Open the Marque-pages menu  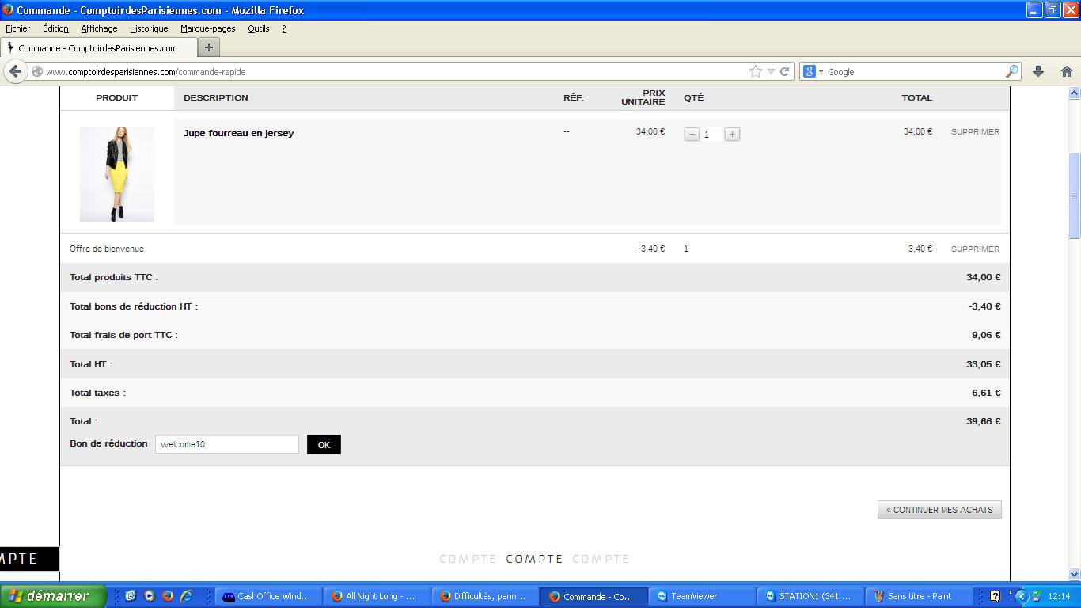click(x=208, y=28)
